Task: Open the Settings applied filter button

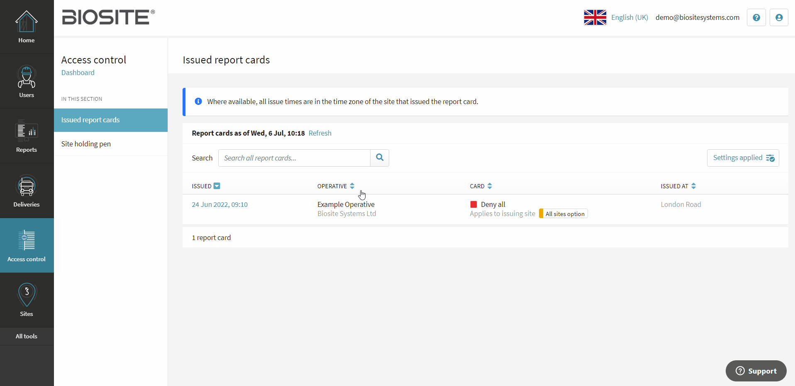Action: [x=742, y=158]
